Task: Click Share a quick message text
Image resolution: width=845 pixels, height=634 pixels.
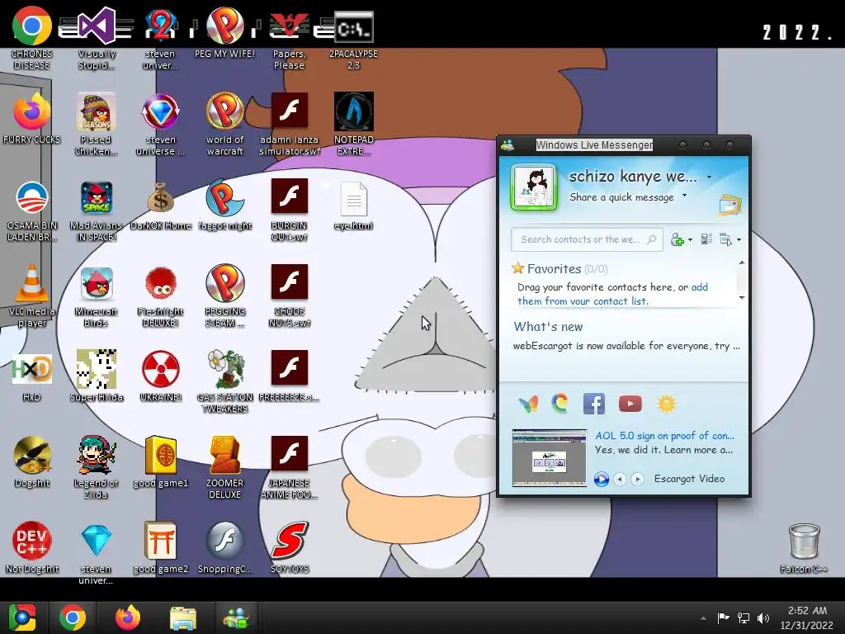Action: [621, 197]
